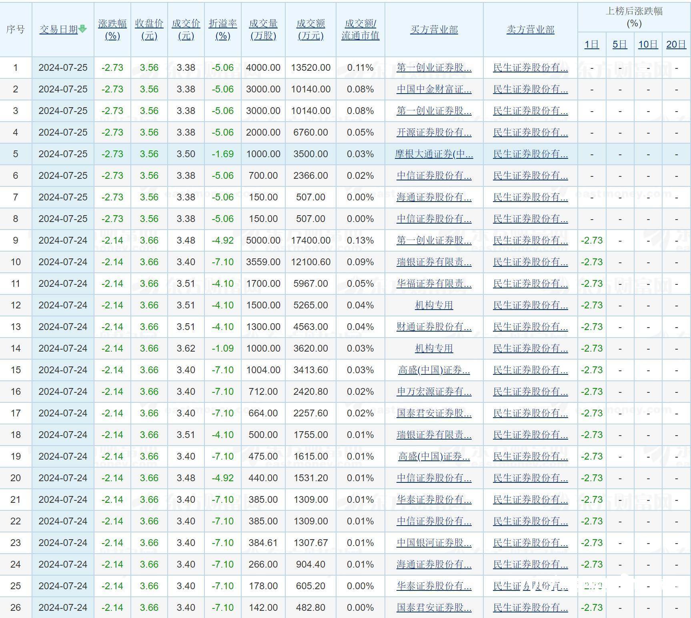Open buyer 第一创业证券股... in row 3
The height and width of the screenshot is (618, 691).
[x=434, y=111]
